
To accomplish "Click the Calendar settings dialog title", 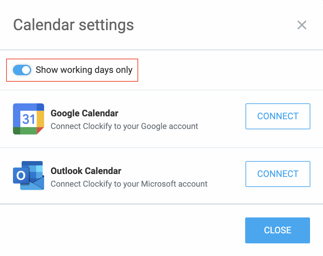I will (74, 25).
